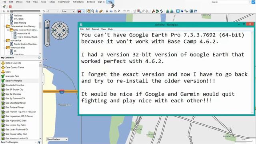The height and width of the screenshot is (144, 256).
Task: Select the Zoom magnifier tool
Action: click(92, 11)
